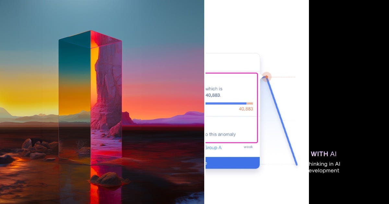This screenshot has width=389, height=204.
Task: Click the 'which is' text in the card
Action: pos(214,88)
